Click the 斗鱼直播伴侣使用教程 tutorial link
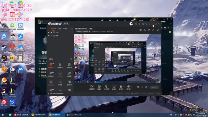208x117 pixels. (x=56, y=94)
